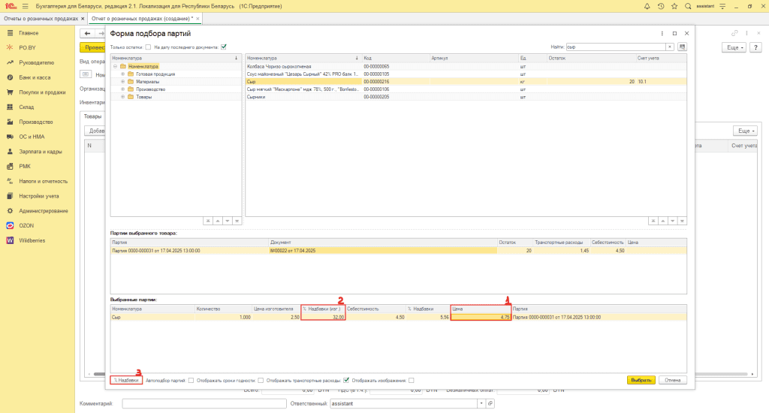
Task: Select Отчет о розничных продажах (создание) tab
Action: [x=142, y=19]
